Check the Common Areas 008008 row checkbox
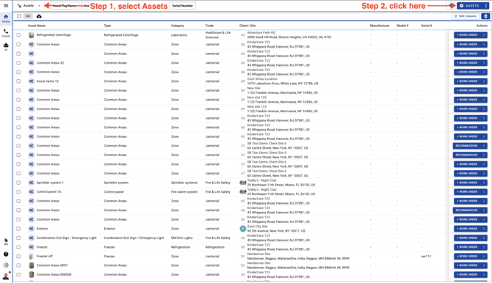This screenshot has height=283, width=492. pos(18,274)
